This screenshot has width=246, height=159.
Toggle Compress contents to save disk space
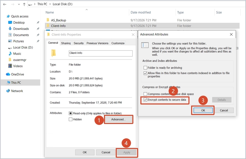145,94
